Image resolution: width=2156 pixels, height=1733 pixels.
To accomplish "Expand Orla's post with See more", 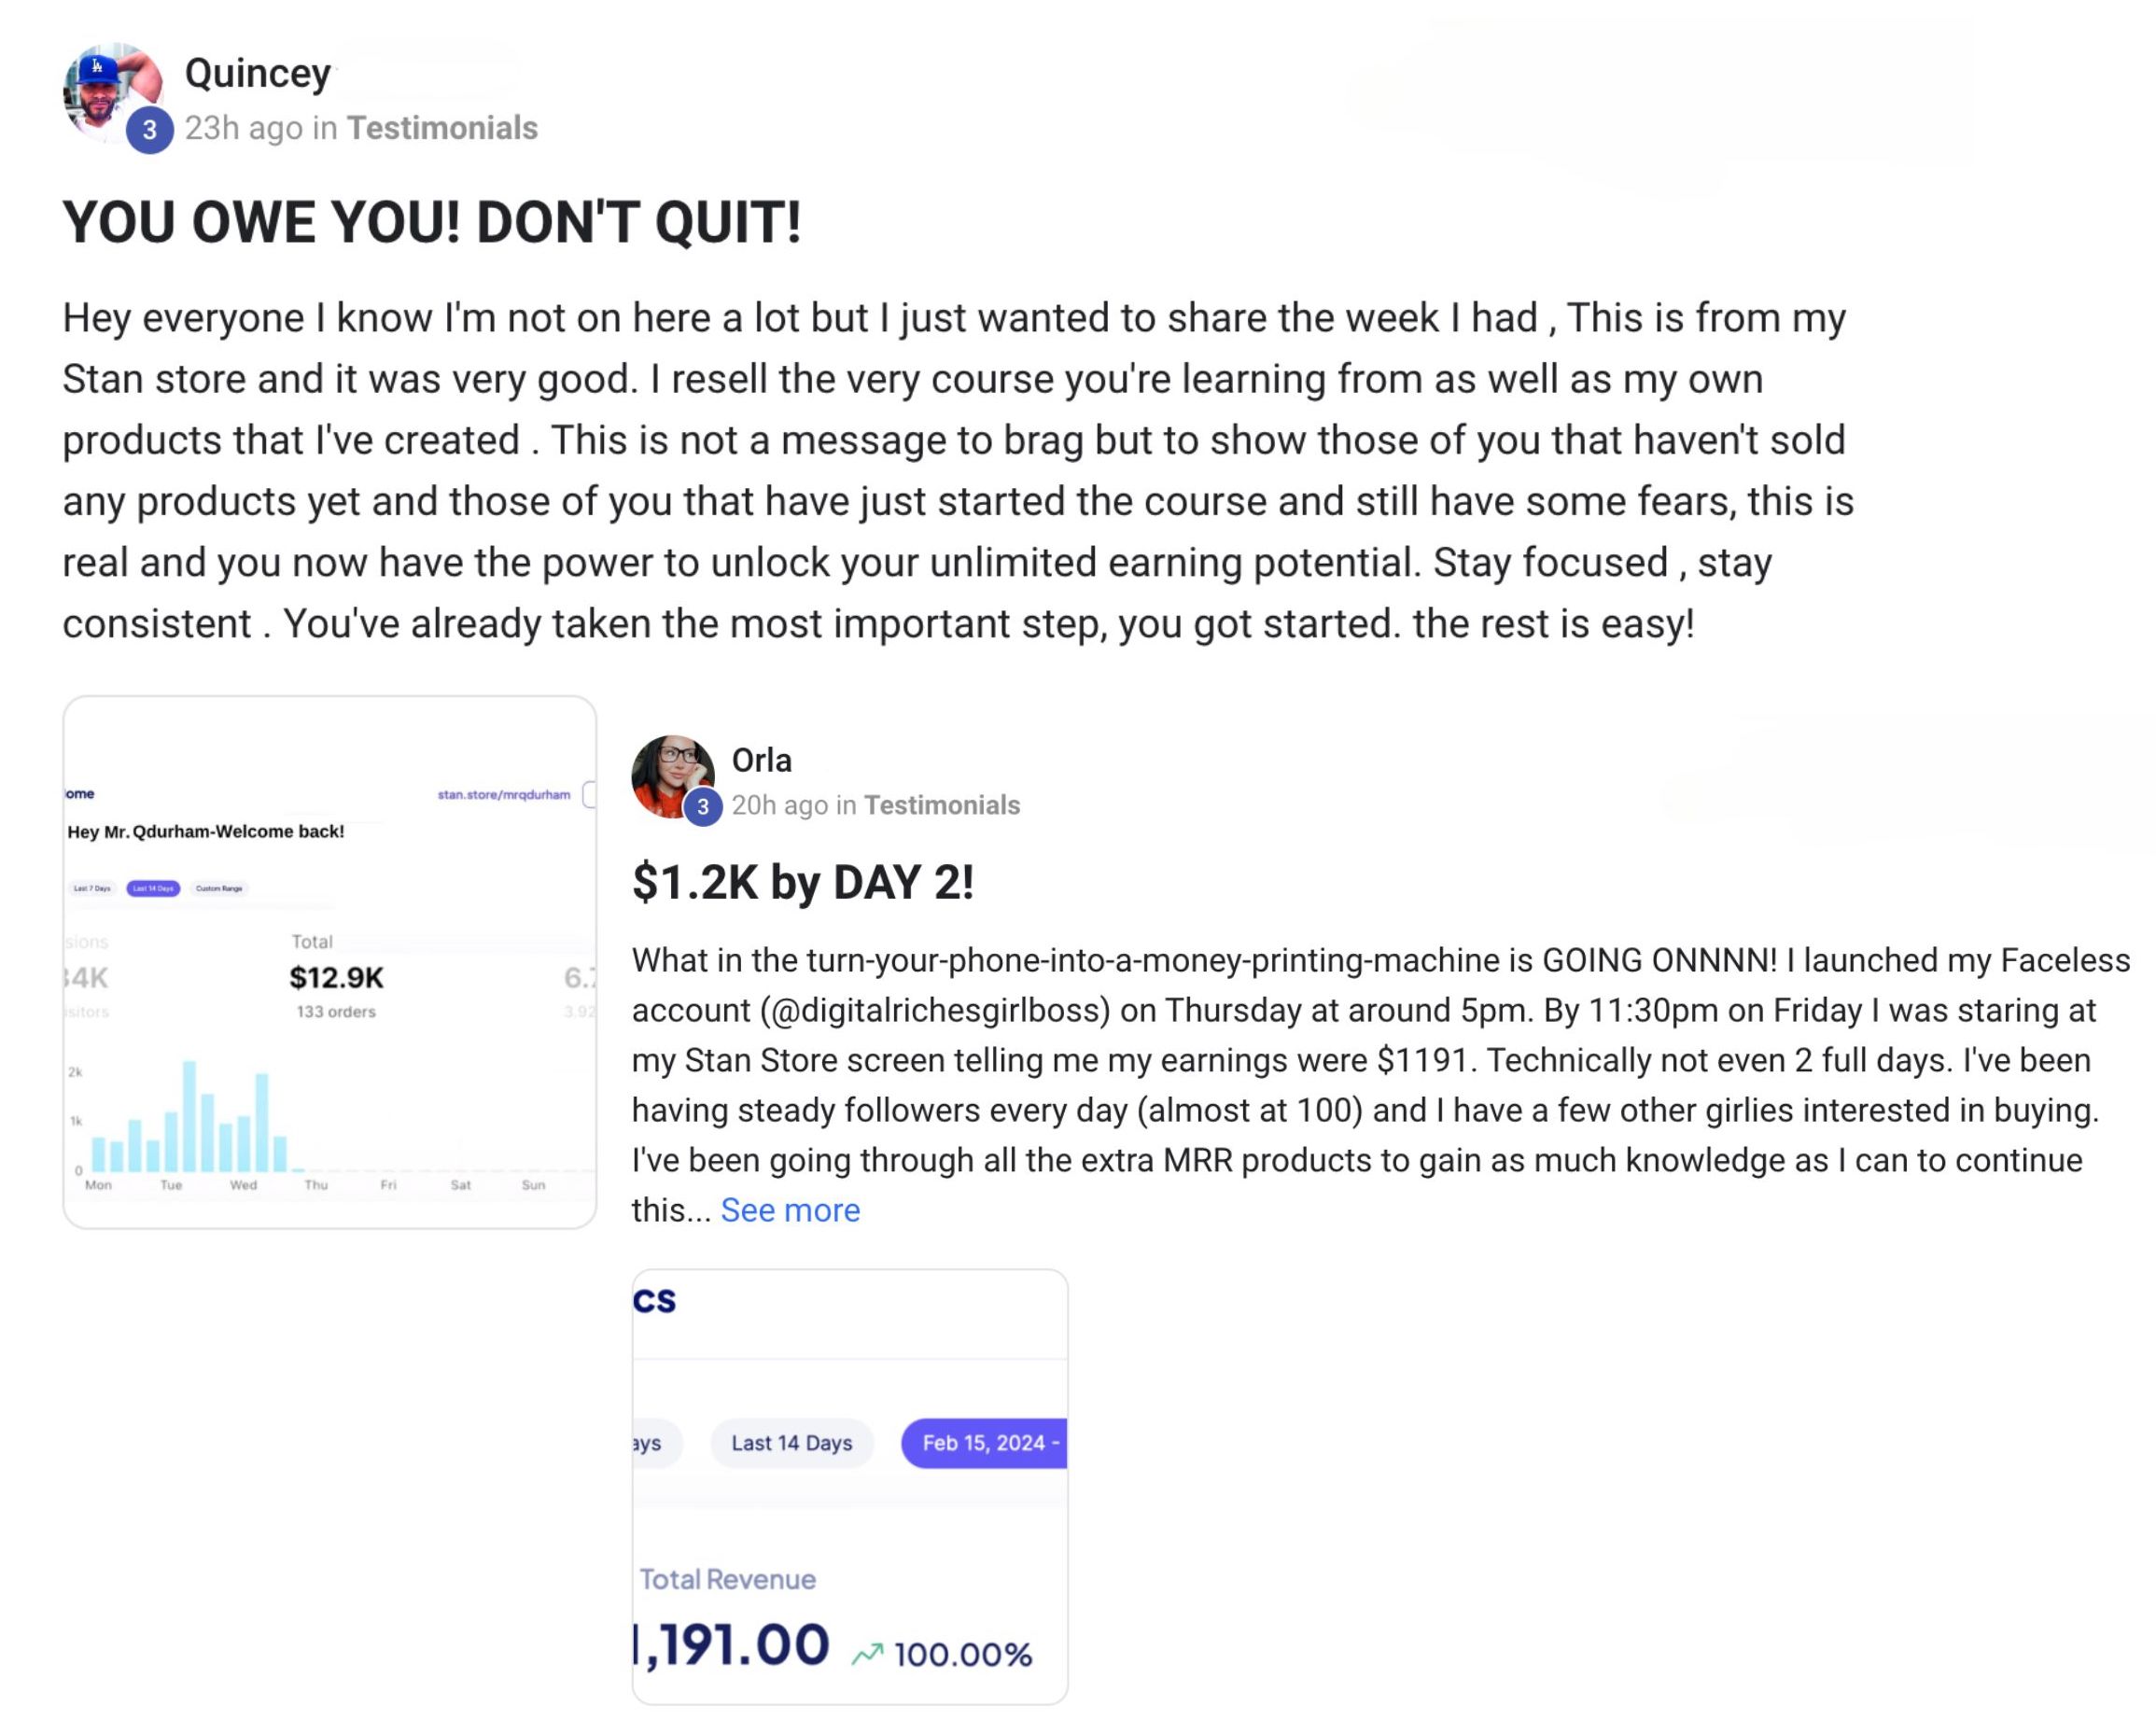I will coord(789,1210).
